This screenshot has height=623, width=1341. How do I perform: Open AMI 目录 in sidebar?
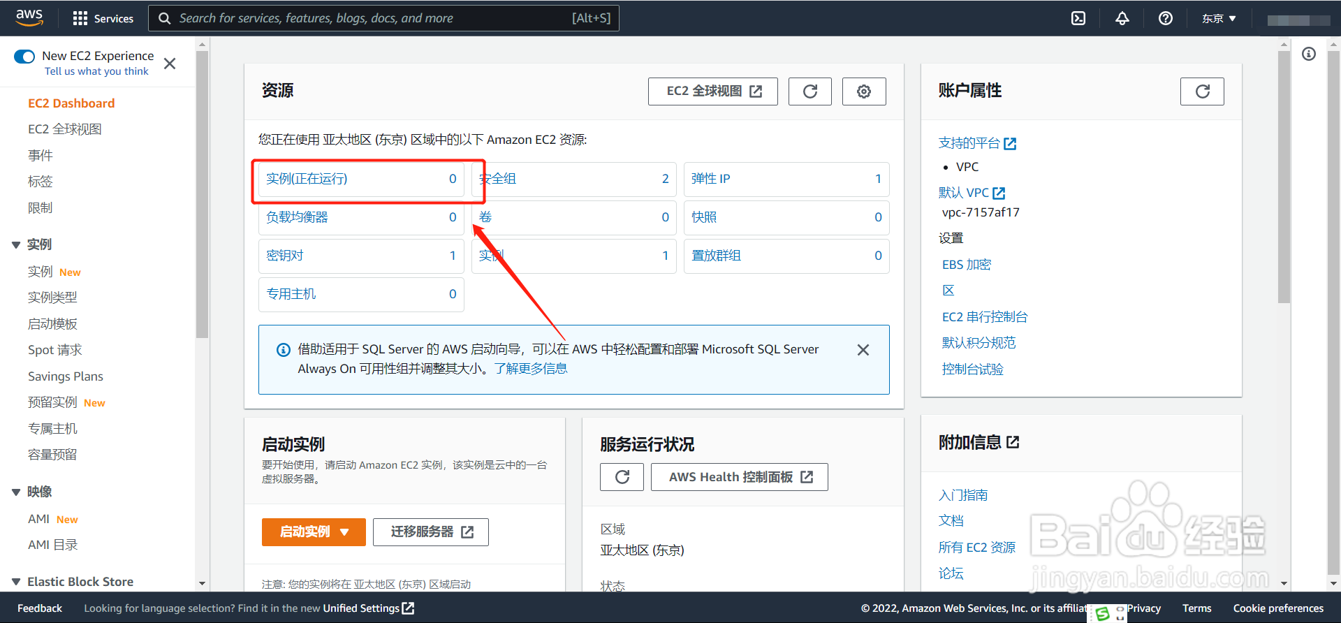(x=53, y=545)
